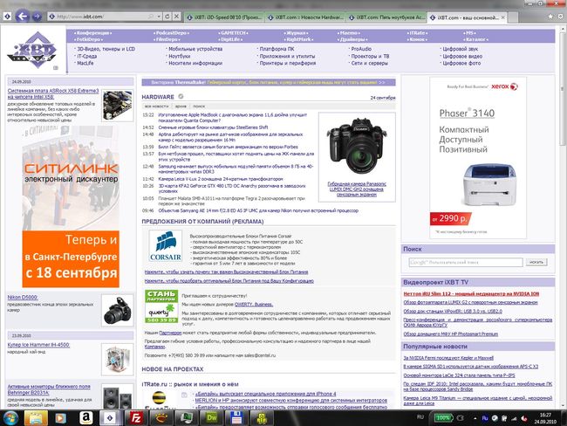
Task: Open the iTRate menu item
Action: pyautogui.click(x=417, y=33)
